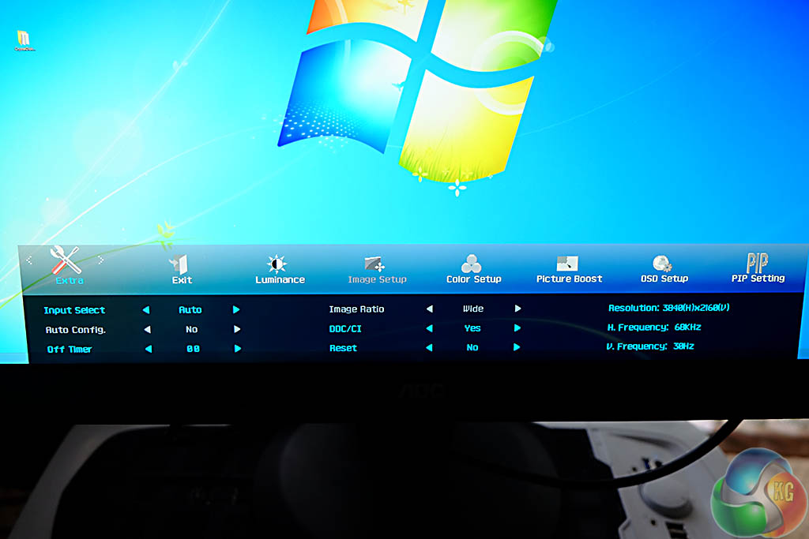Click the OSD Setup tab label
Image resolution: width=809 pixels, height=539 pixels.
point(664,279)
